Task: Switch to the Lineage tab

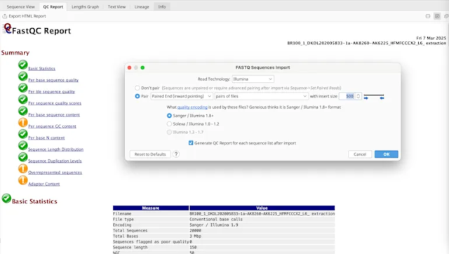Action: (142, 6)
